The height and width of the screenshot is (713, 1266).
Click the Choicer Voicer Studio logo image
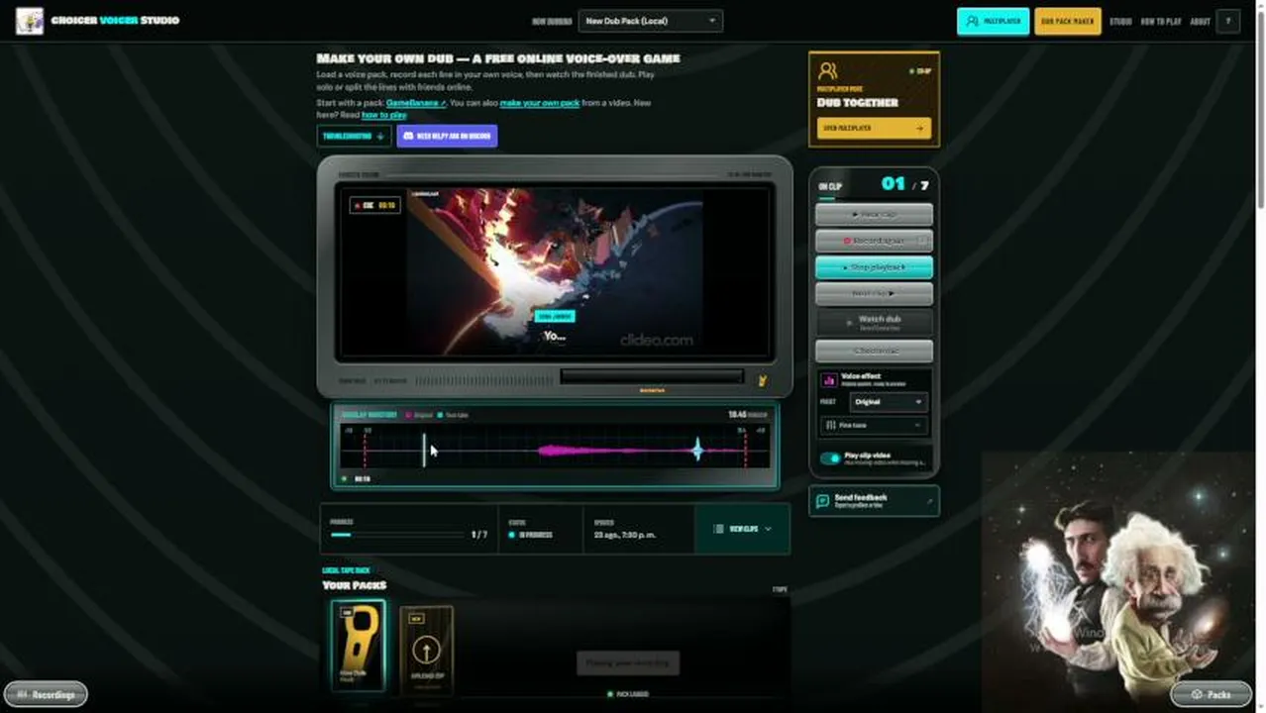tap(30, 21)
